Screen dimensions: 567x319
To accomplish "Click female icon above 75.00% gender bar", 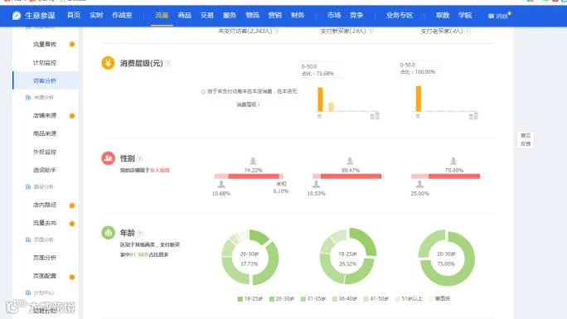I will coord(453,161).
